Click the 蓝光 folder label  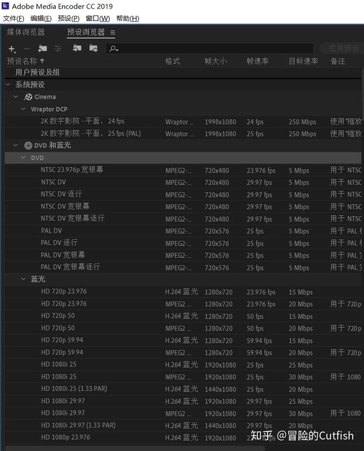(x=38, y=279)
